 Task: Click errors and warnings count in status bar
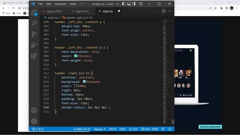[x=38, y=129]
